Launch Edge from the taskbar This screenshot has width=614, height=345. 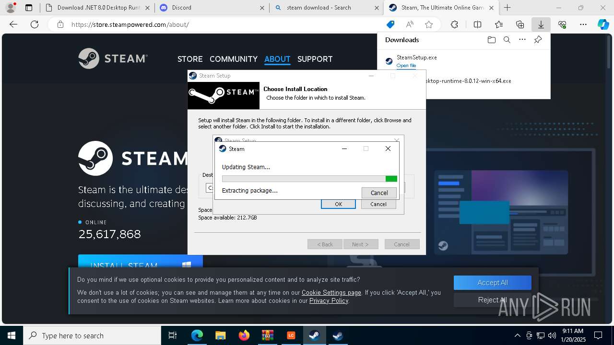coord(197,335)
